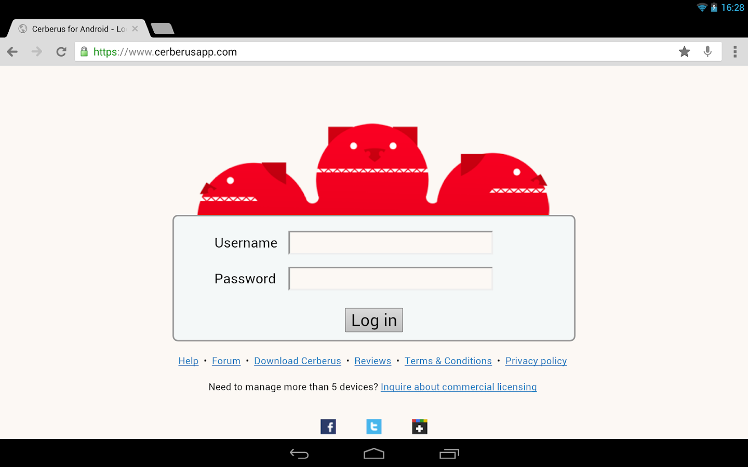748x467 pixels.
Task: Open Inquire about commercial licensing link
Action: pos(459,387)
